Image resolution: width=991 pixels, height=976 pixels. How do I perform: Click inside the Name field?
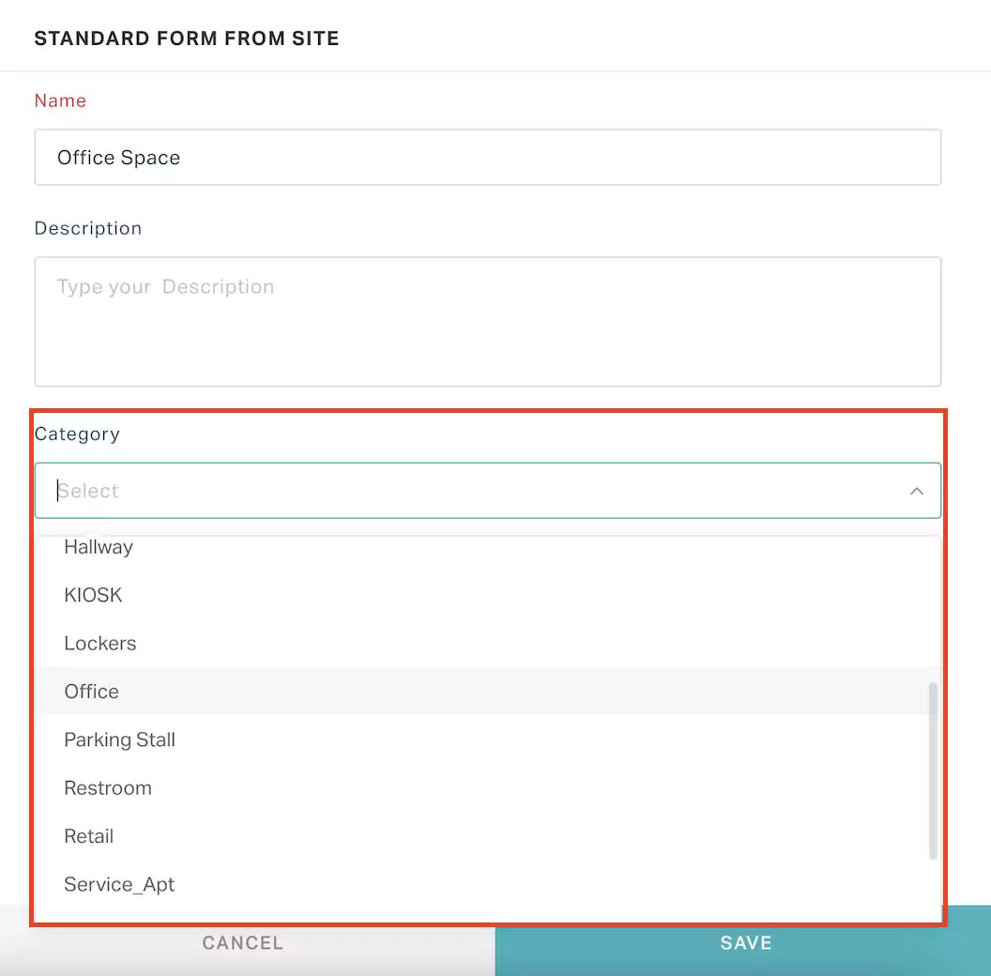(488, 157)
